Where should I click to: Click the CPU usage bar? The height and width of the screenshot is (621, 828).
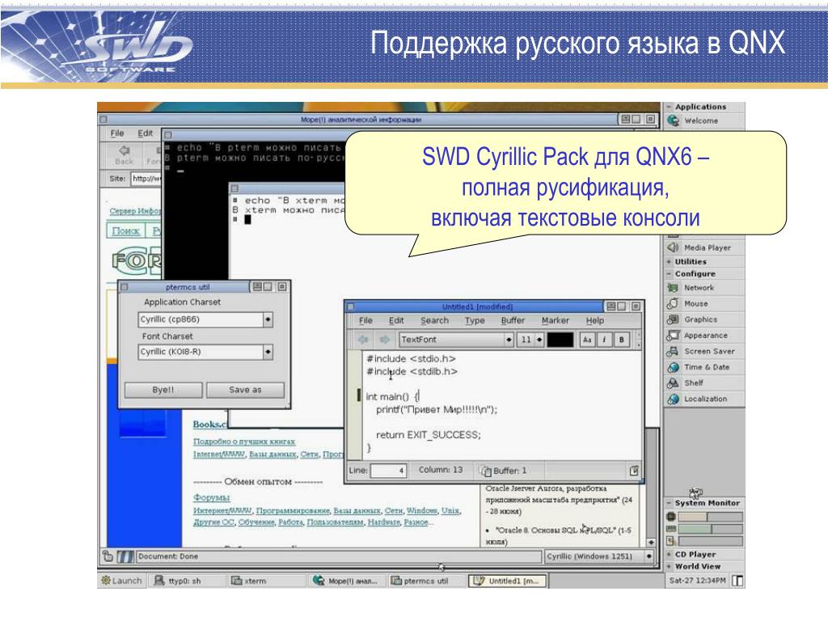[710, 517]
